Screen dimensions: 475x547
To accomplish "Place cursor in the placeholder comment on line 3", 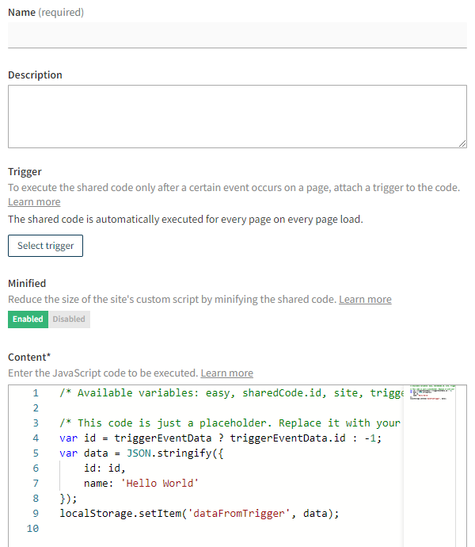I will pos(230,423).
